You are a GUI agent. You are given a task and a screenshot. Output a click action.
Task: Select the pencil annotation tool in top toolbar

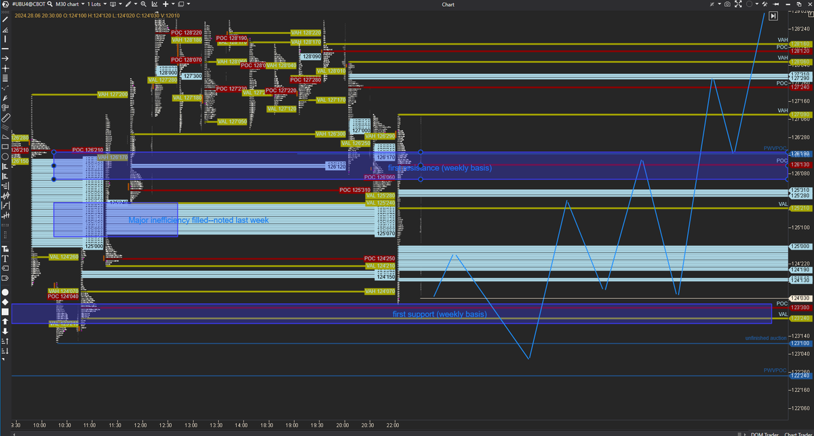(128, 4)
